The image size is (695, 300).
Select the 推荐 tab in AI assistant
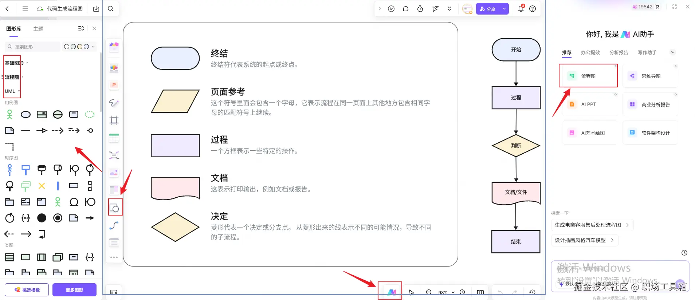567,52
